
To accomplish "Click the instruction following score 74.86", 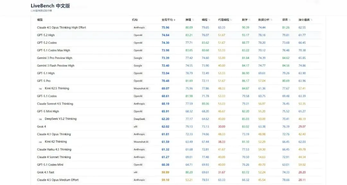I will 302,66.
